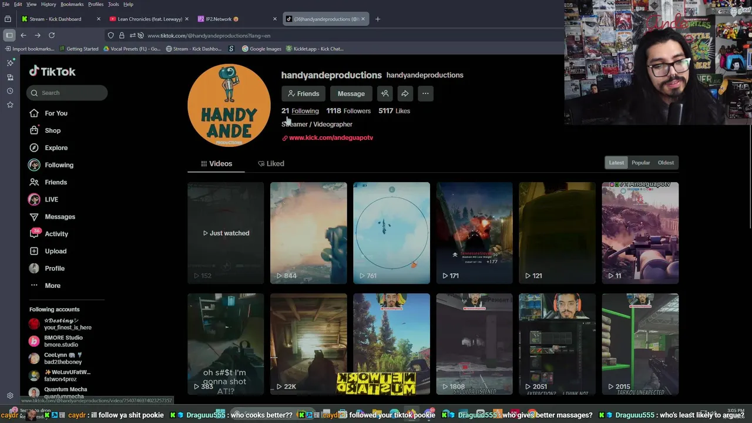Open the TikTok logo home link
The width and height of the screenshot is (752, 423).
pyautogui.click(x=52, y=72)
